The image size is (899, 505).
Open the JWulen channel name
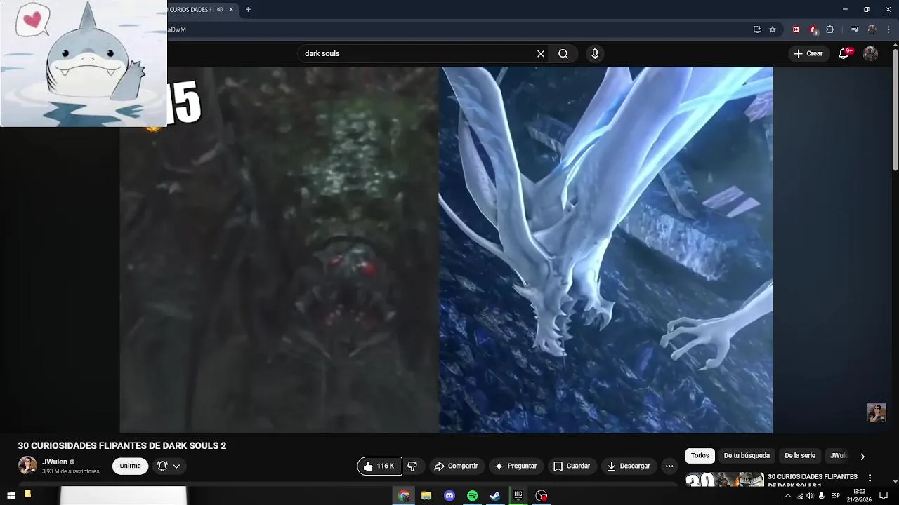tap(55, 462)
